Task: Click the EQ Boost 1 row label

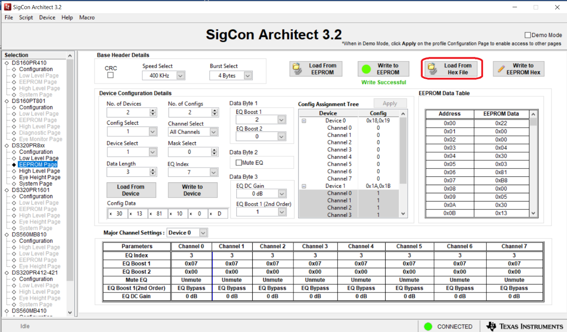Action: [x=137, y=263]
